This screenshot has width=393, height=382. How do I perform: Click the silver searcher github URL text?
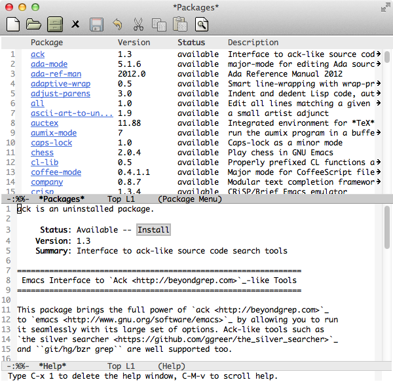221,339
